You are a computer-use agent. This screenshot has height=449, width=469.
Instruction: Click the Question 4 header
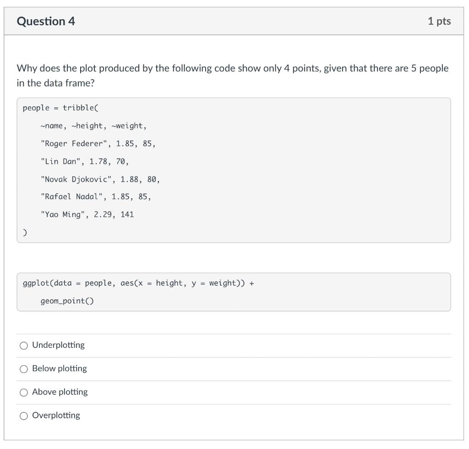[x=44, y=21]
